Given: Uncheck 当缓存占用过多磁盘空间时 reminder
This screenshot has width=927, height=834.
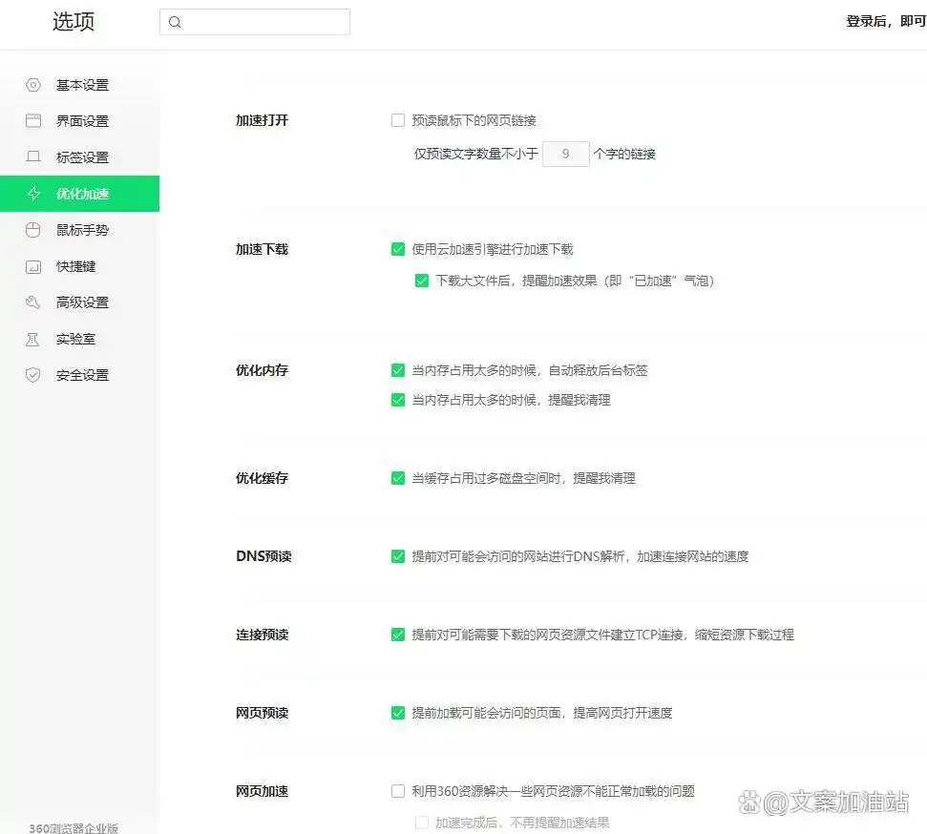Looking at the screenshot, I should pos(398,478).
